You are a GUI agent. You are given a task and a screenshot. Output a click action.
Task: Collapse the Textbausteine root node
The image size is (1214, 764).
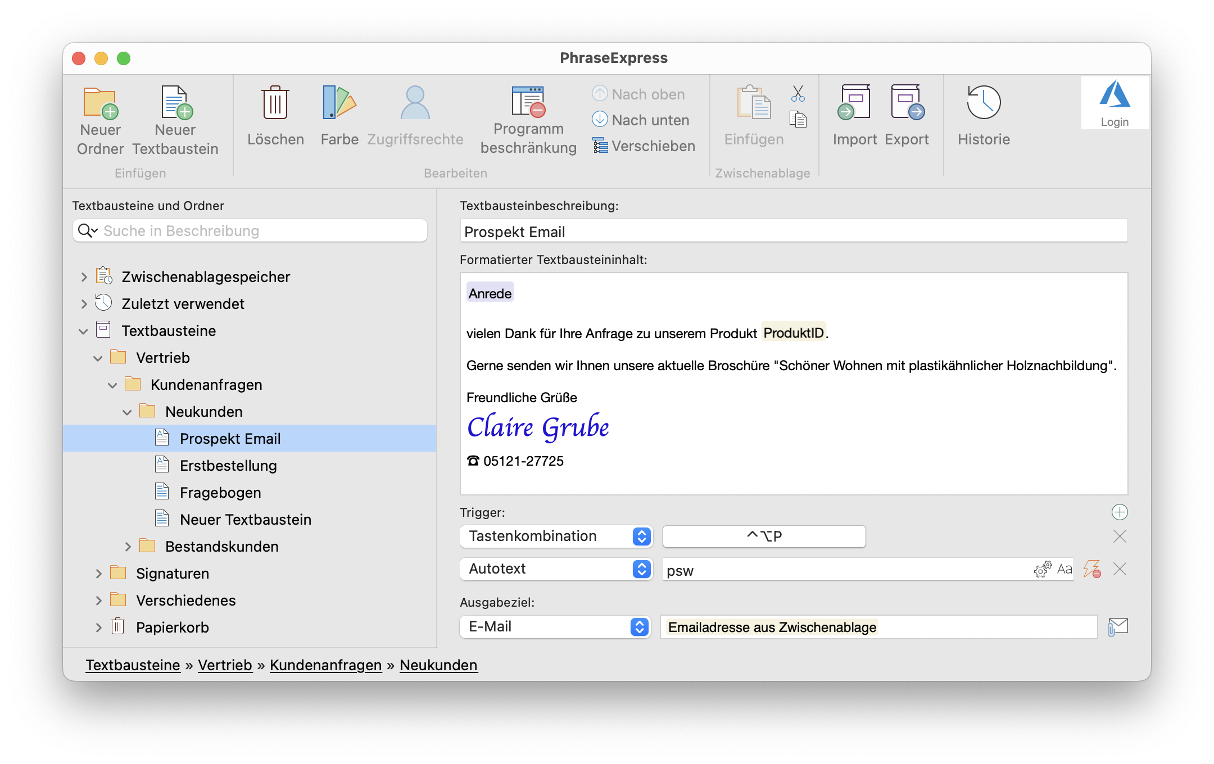click(x=84, y=331)
